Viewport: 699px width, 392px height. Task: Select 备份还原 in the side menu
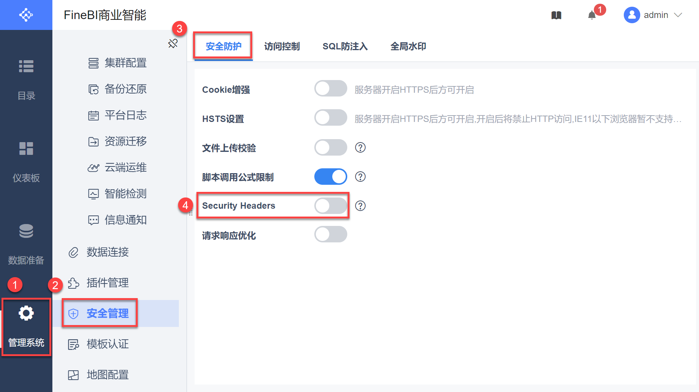click(x=125, y=89)
